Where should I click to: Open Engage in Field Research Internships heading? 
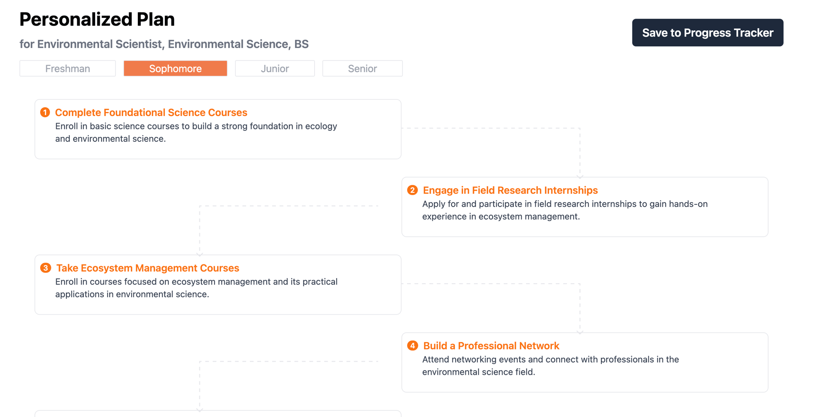point(510,190)
